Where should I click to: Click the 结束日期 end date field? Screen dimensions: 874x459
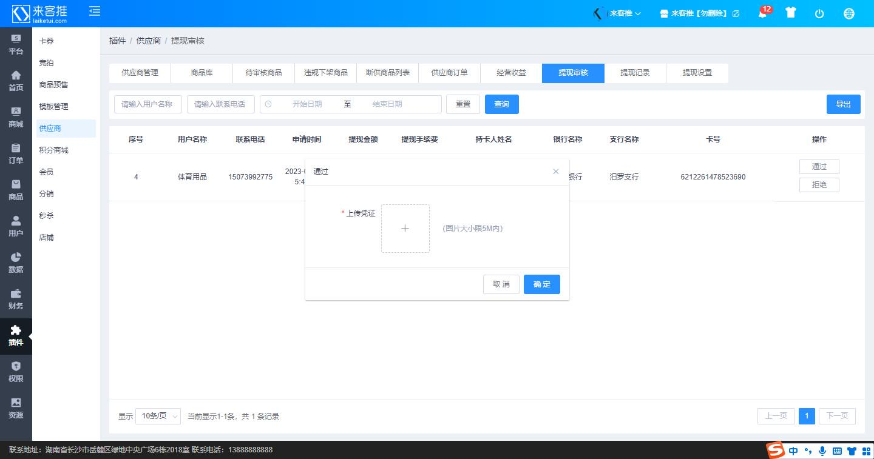pyautogui.click(x=387, y=104)
